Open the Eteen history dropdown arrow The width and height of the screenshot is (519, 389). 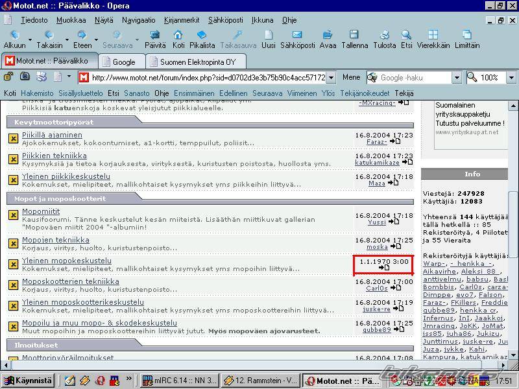pos(96,40)
